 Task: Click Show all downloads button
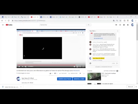click(130, 87)
